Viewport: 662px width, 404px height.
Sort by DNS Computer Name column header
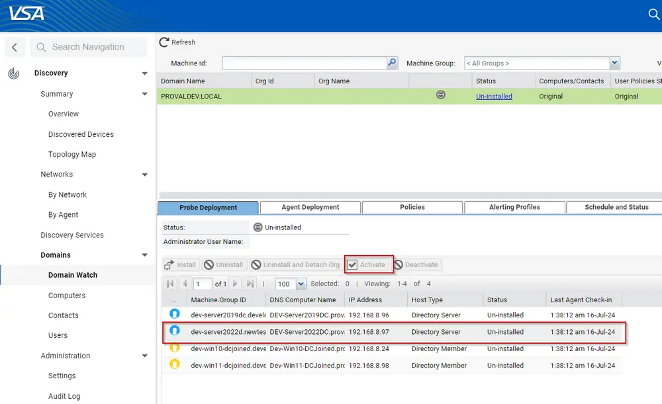(x=303, y=300)
